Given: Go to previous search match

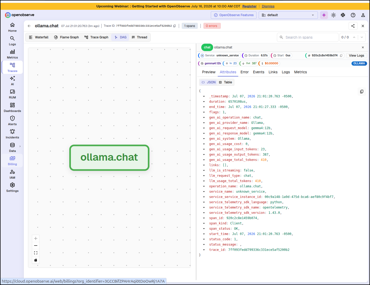Looking at the screenshot, I should click(x=354, y=37).
